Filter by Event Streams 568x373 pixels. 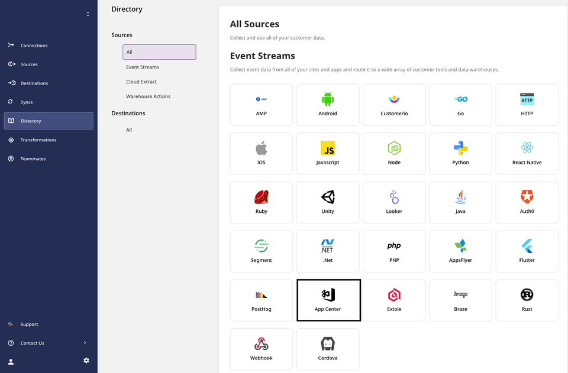click(143, 67)
